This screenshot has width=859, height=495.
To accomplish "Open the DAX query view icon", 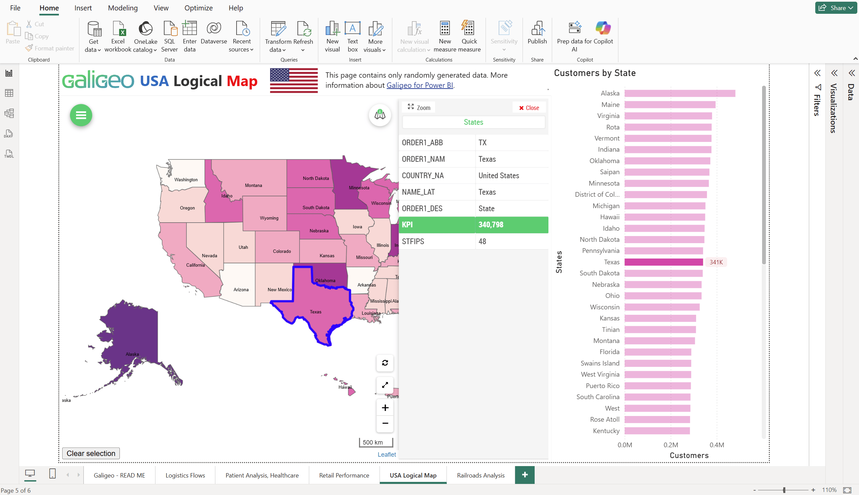I will pyautogui.click(x=9, y=134).
